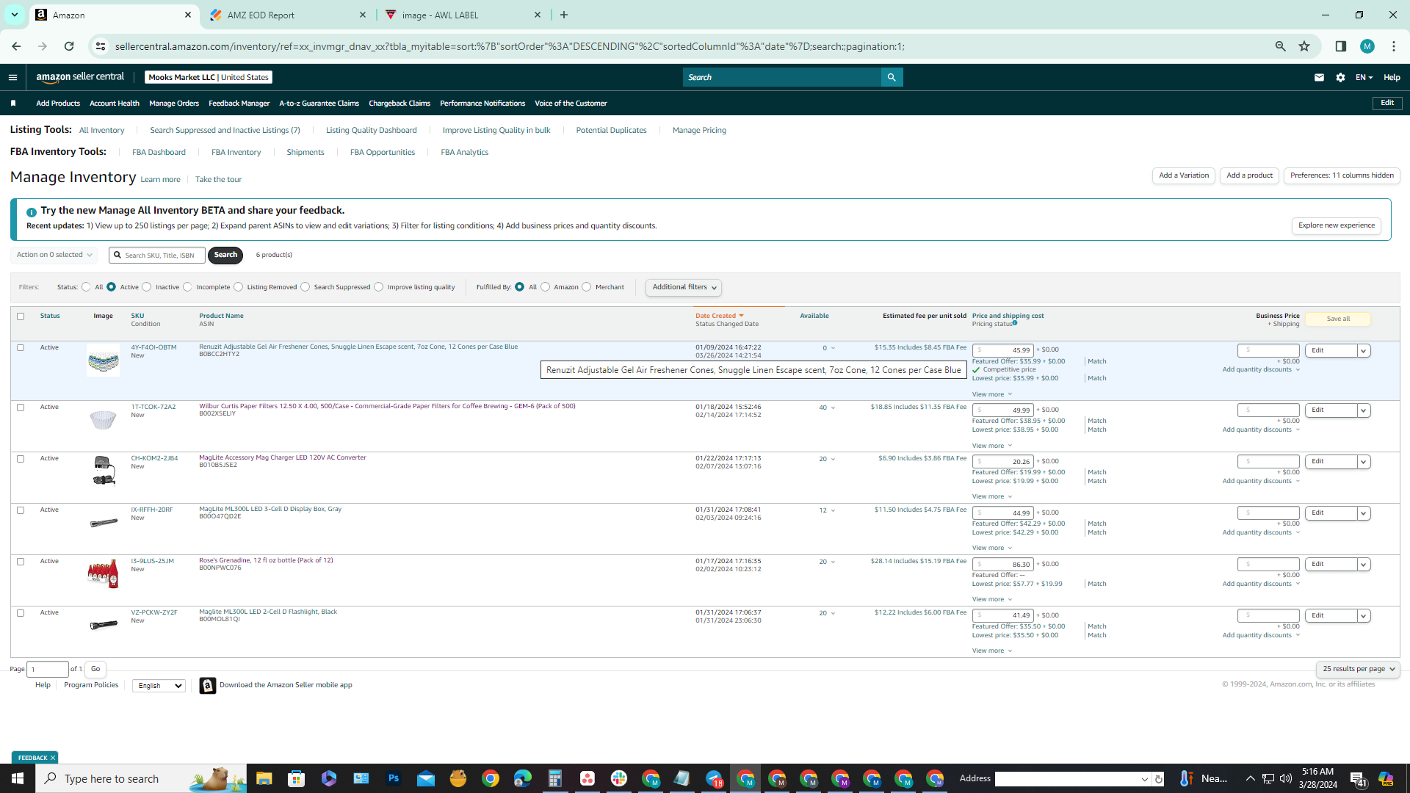Open the EN language selector in header
Image resolution: width=1410 pixels, height=793 pixels.
click(x=1364, y=77)
